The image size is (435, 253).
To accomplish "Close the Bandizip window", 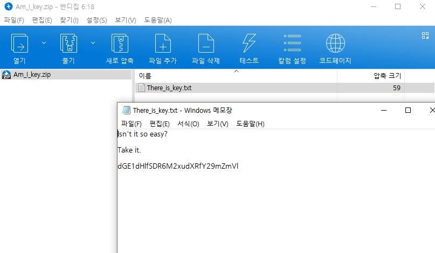I will 422,6.
